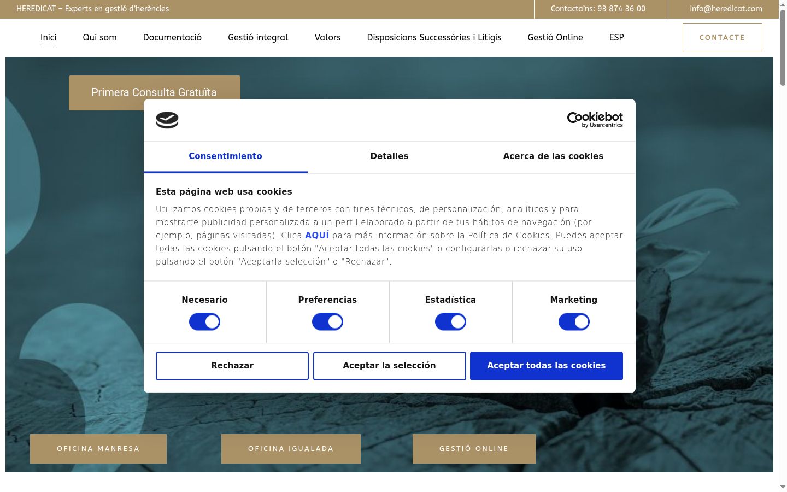Switch language to ESP
This screenshot has width=787, height=492.
(616, 37)
